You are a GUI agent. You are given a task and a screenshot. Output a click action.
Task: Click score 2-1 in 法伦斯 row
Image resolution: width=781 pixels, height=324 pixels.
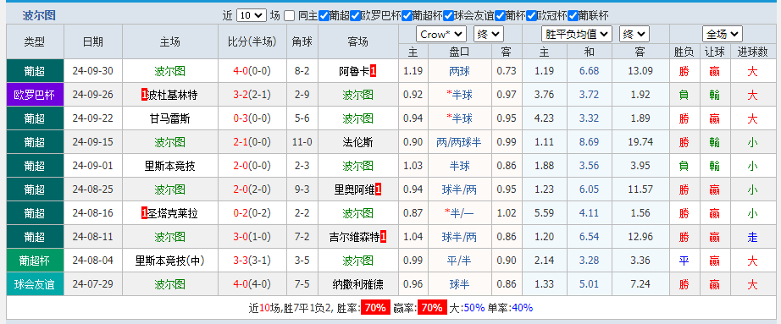pos(241,142)
